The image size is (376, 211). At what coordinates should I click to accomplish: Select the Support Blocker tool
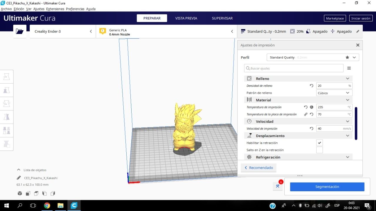click(x=6, y=144)
